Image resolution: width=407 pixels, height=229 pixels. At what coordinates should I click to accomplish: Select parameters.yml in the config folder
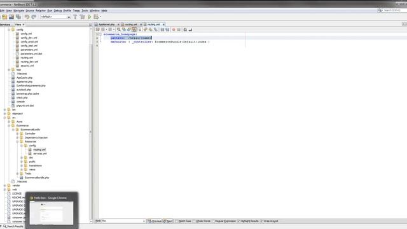29,50
